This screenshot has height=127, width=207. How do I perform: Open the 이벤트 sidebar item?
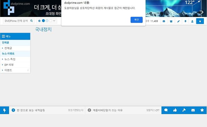[15, 70]
